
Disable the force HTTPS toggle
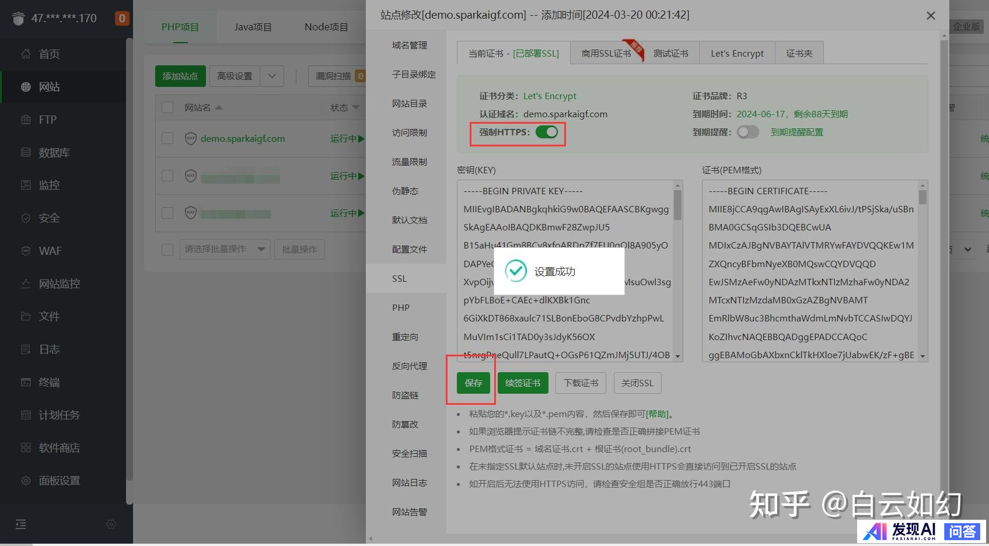(x=547, y=132)
